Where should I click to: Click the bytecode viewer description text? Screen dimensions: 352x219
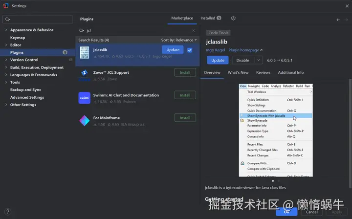[245, 188]
